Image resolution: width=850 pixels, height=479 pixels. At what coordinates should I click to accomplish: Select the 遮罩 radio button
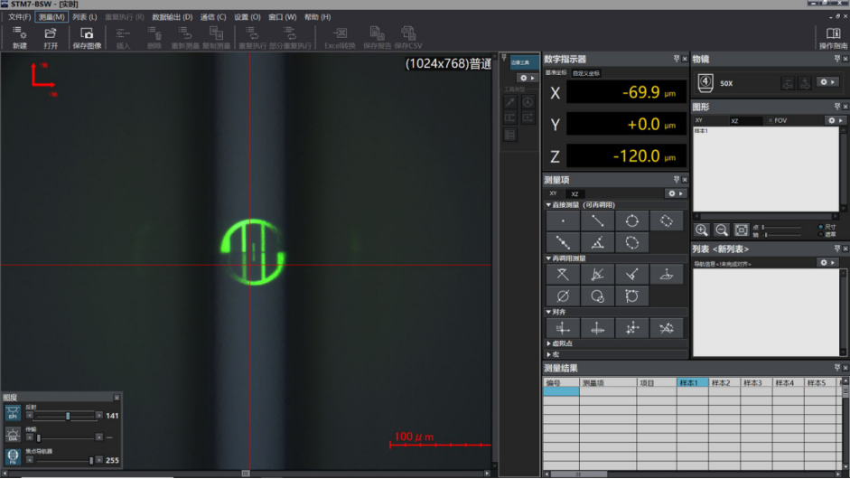click(820, 234)
